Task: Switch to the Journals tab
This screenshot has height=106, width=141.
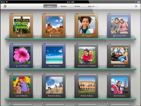Action: 91,6
